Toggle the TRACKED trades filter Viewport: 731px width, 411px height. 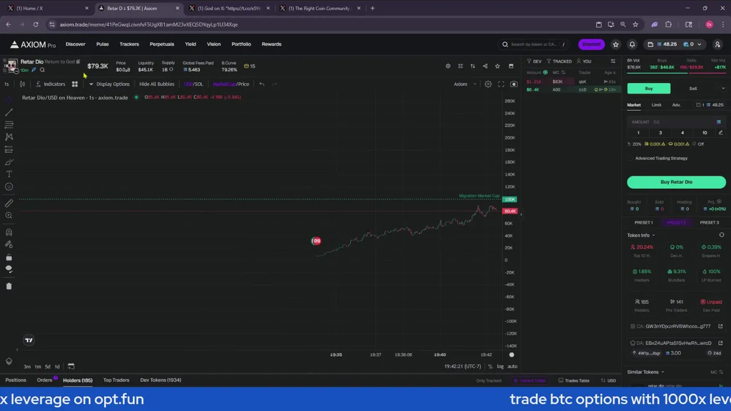(559, 62)
